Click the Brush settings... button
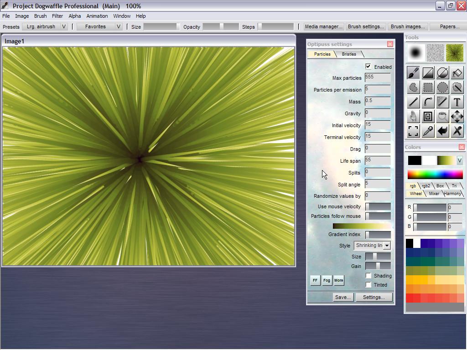Viewport: 467px width, 350px height. point(366,27)
